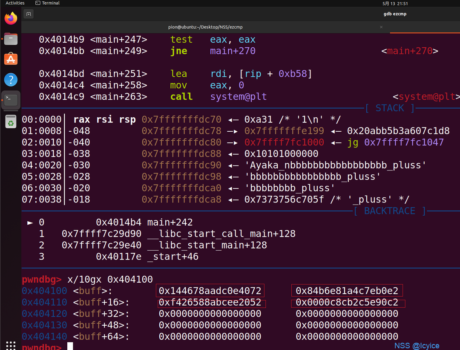Select buff value 0x84b6e81a4c7eb0e2

[x=347, y=291]
